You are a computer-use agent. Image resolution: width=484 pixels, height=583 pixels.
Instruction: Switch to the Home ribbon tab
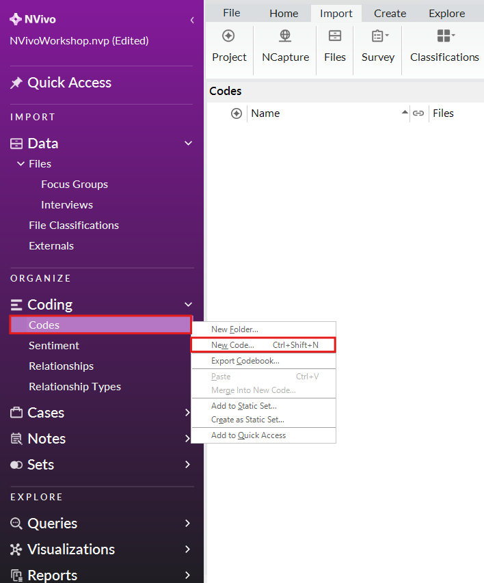(284, 14)
